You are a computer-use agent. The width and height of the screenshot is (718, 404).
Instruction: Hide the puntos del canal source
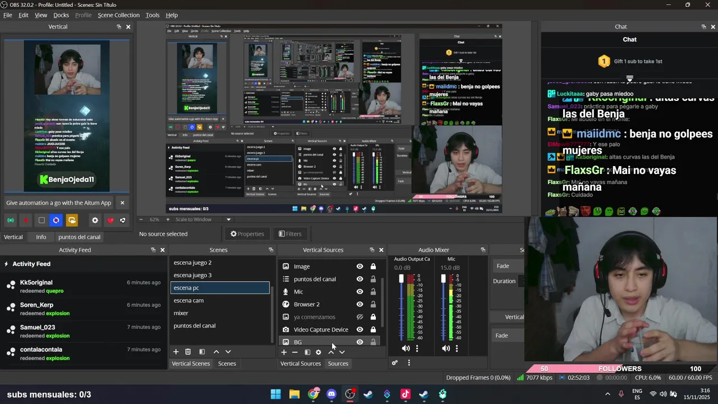pyautogui.click(x=360, y=279)
